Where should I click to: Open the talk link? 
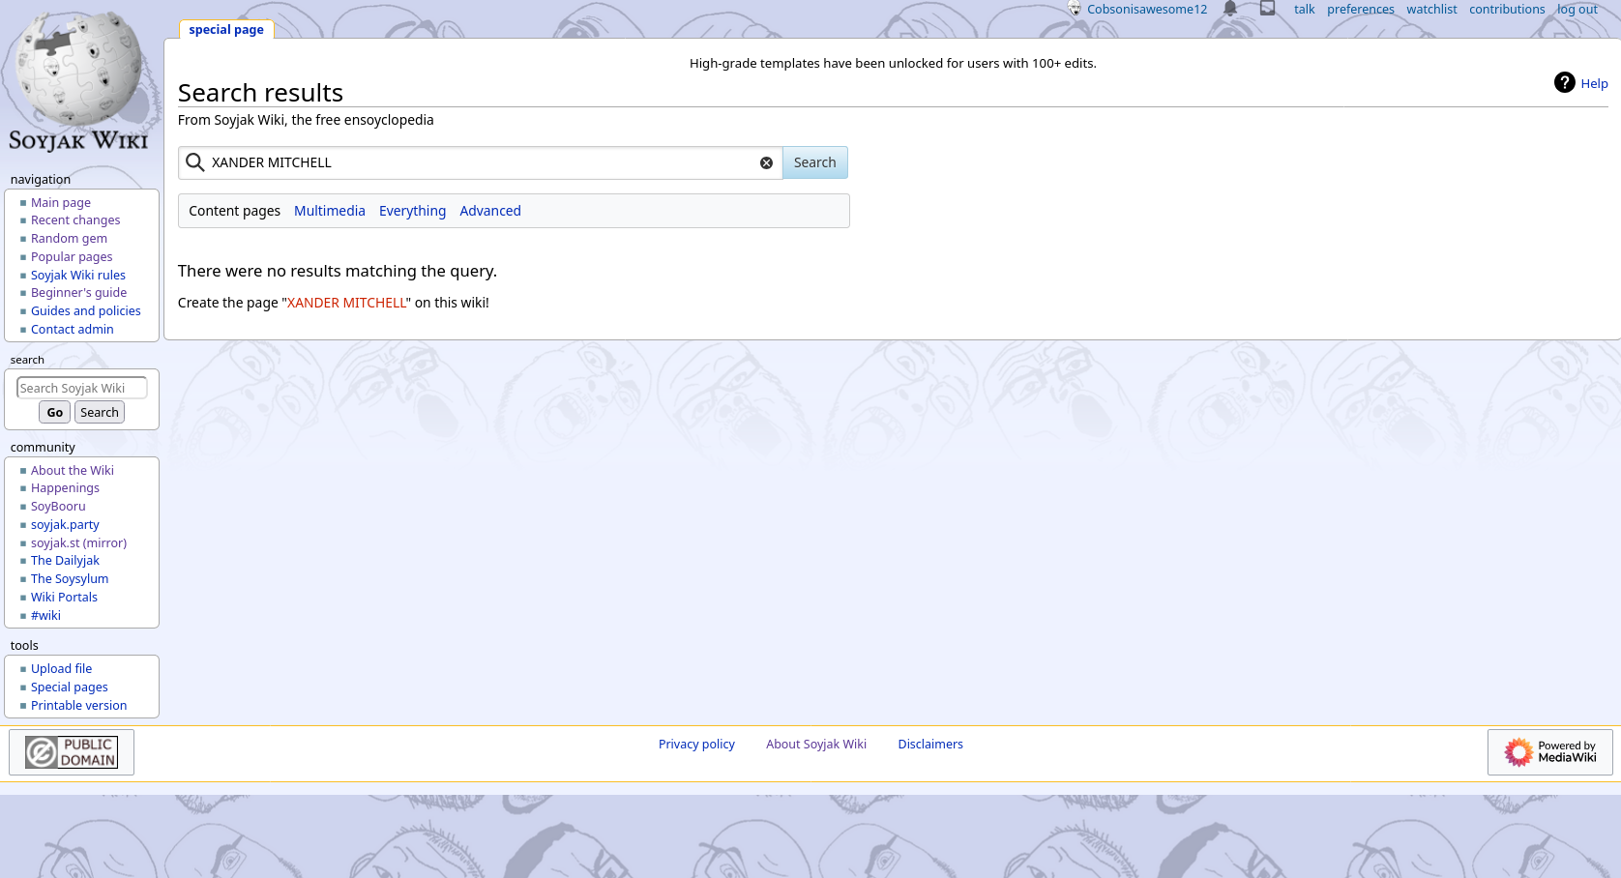(x=1305, y=10)
